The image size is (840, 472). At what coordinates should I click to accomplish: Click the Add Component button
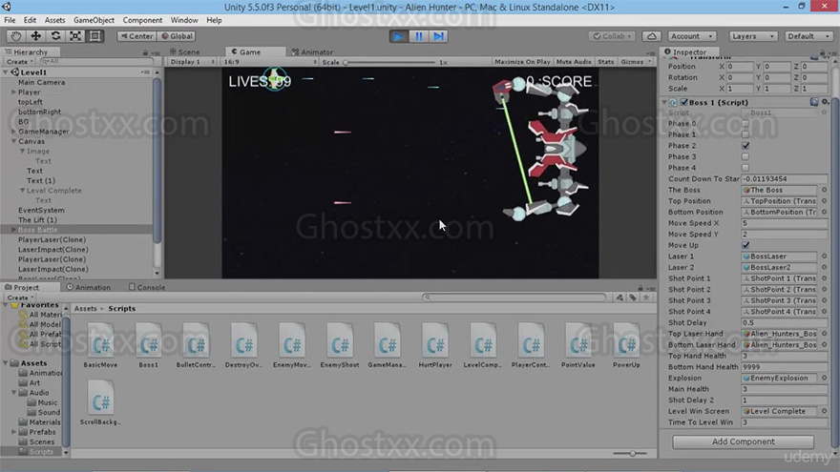coord(743,441)
